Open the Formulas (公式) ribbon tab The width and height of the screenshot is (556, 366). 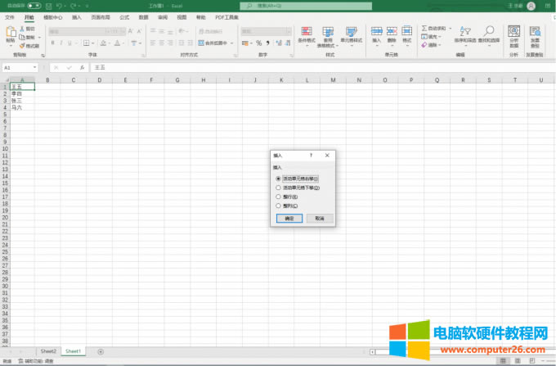[x=124, y=16]
